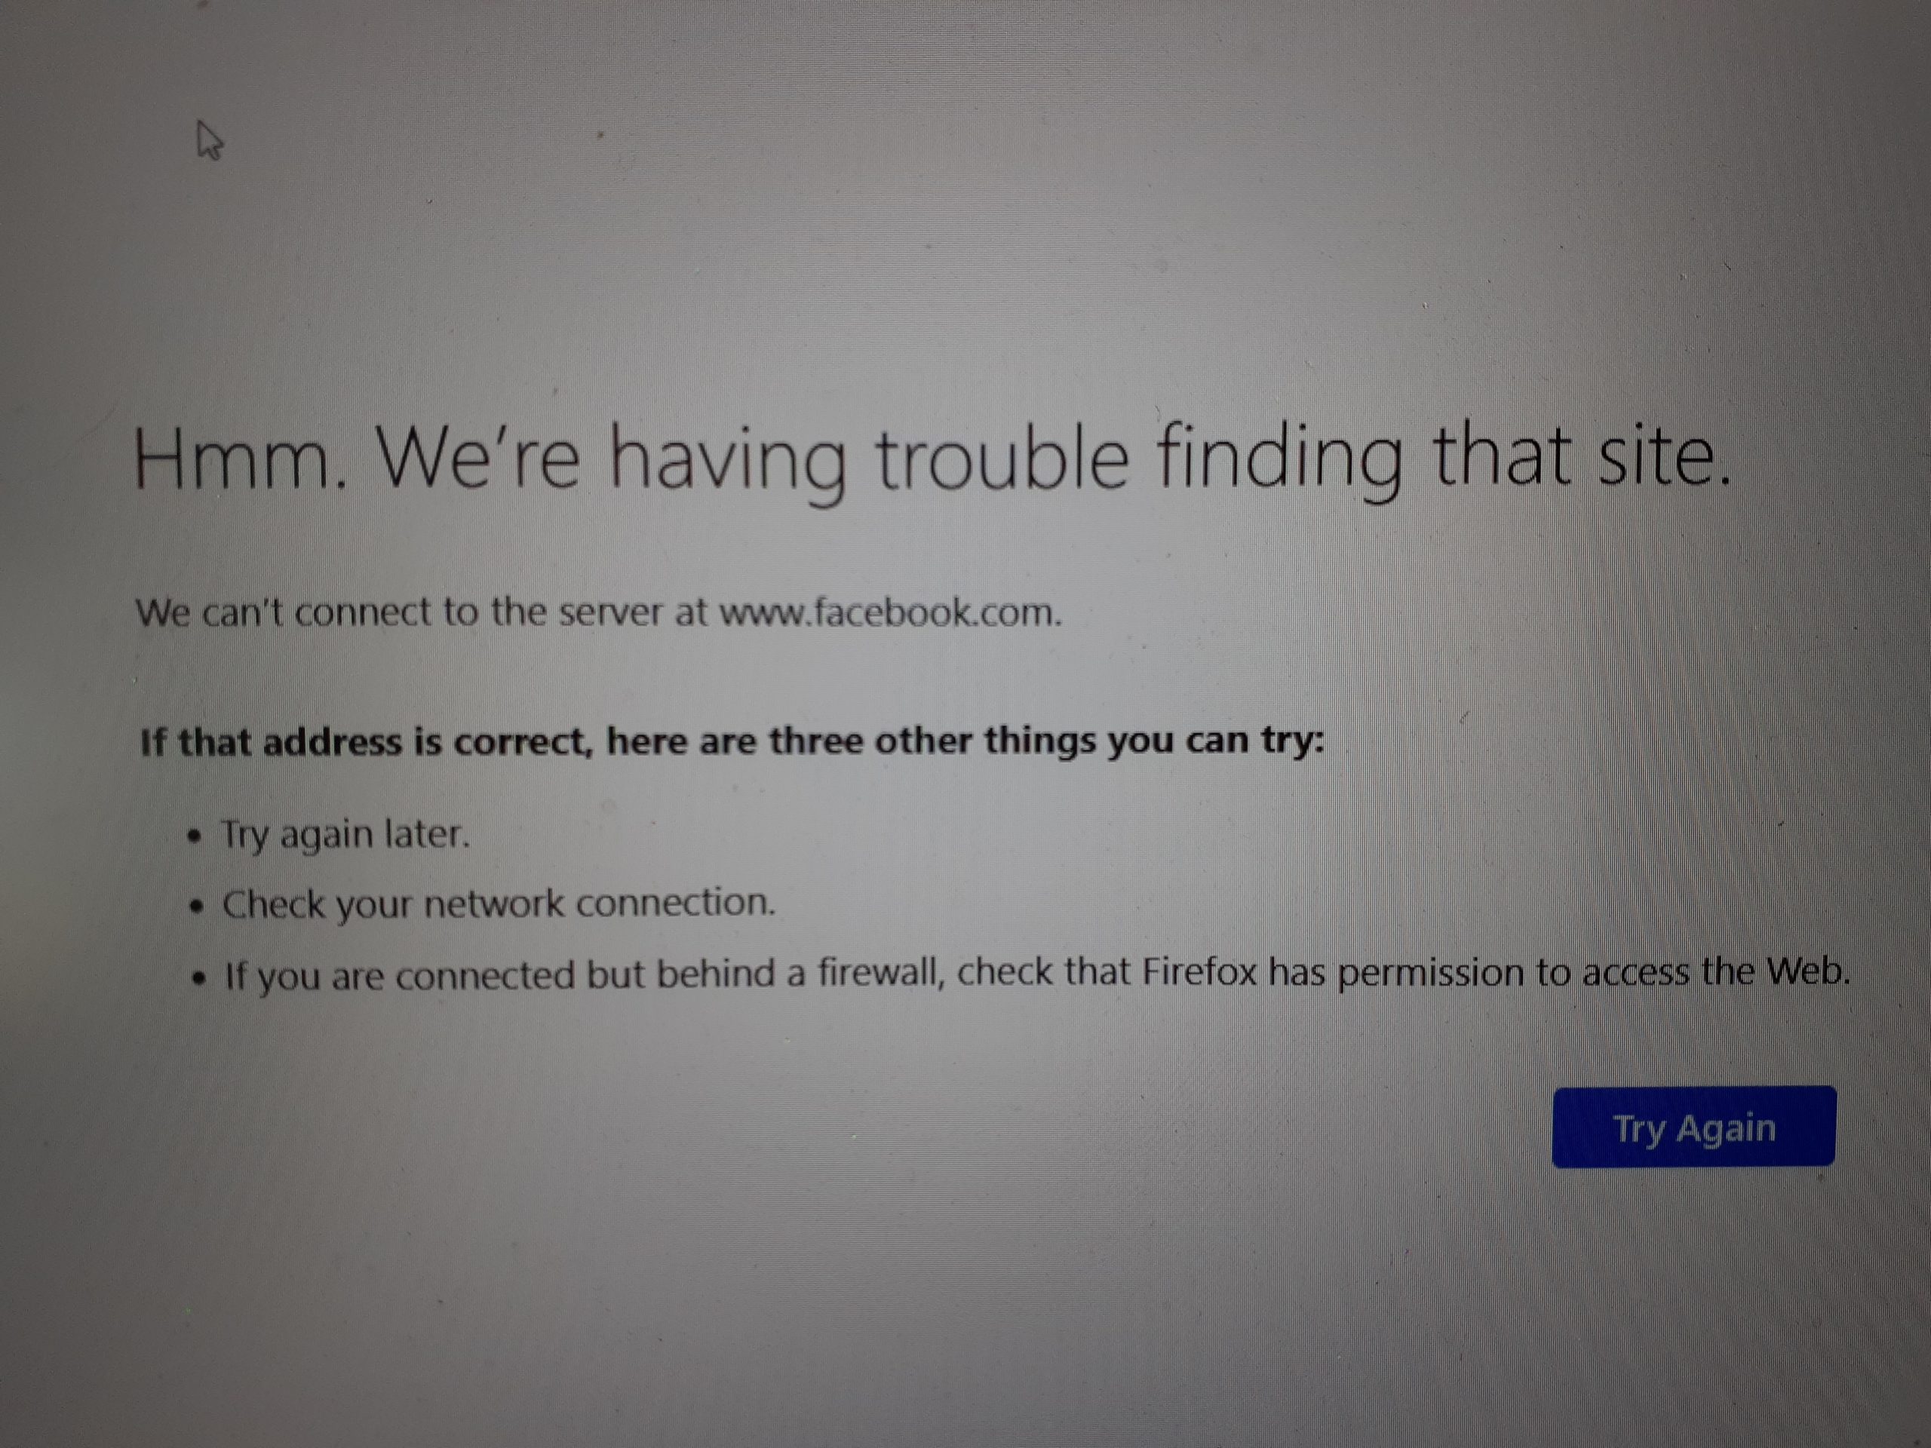Screen dimensions: 1931x1448
Task: Click the bullet dot before "Try again later"
Action: coord(198,837)
